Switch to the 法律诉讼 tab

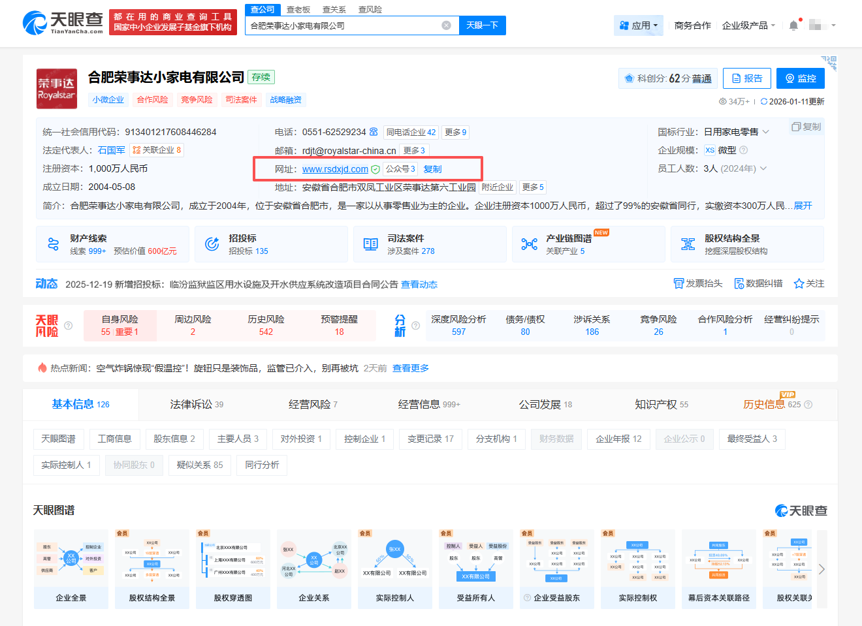pos(196,405)
